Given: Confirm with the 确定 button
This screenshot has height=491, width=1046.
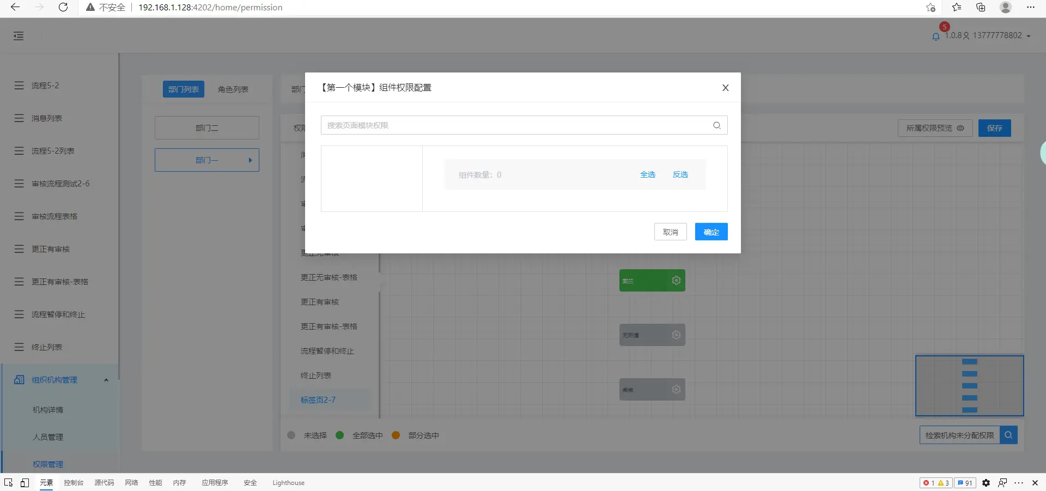Looking at the screenshot, I should click(x=711, y=232).
